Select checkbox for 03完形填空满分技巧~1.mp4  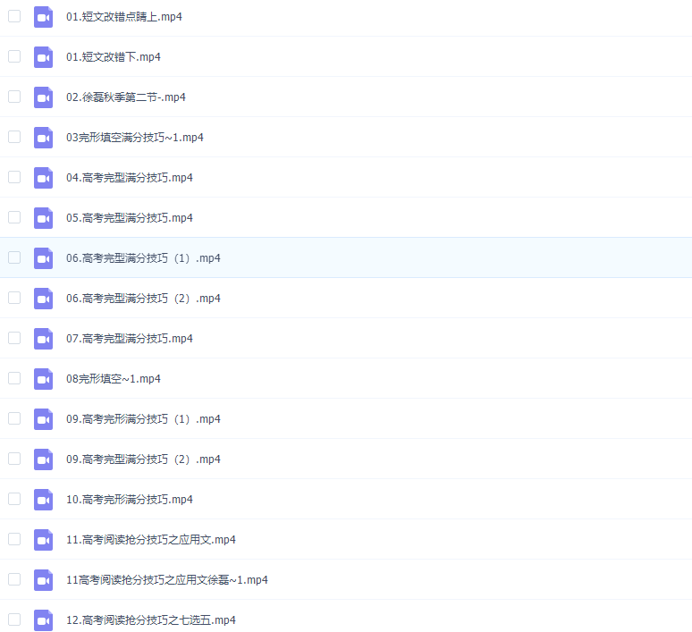pos(14,137)
